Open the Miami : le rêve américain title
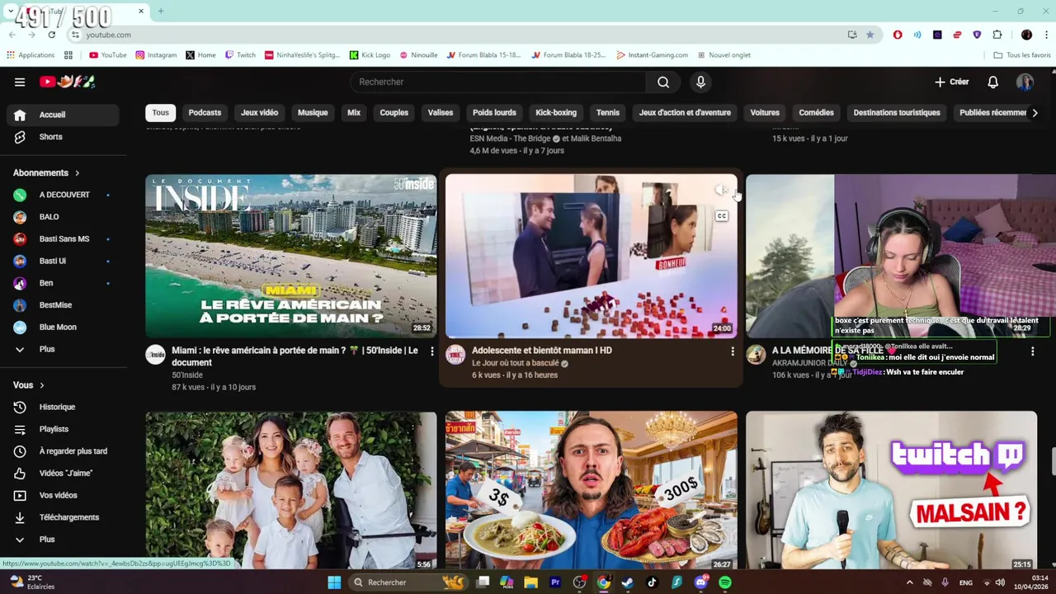 point(295,356)
